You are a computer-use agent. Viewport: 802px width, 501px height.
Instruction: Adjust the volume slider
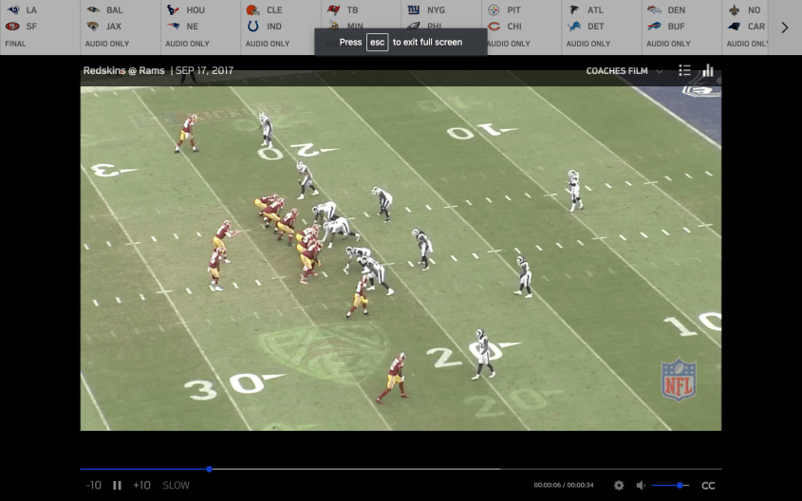(680, 485)
